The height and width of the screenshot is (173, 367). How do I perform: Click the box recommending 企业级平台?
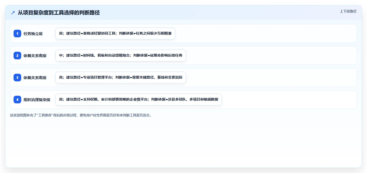(x=139, y=100)
